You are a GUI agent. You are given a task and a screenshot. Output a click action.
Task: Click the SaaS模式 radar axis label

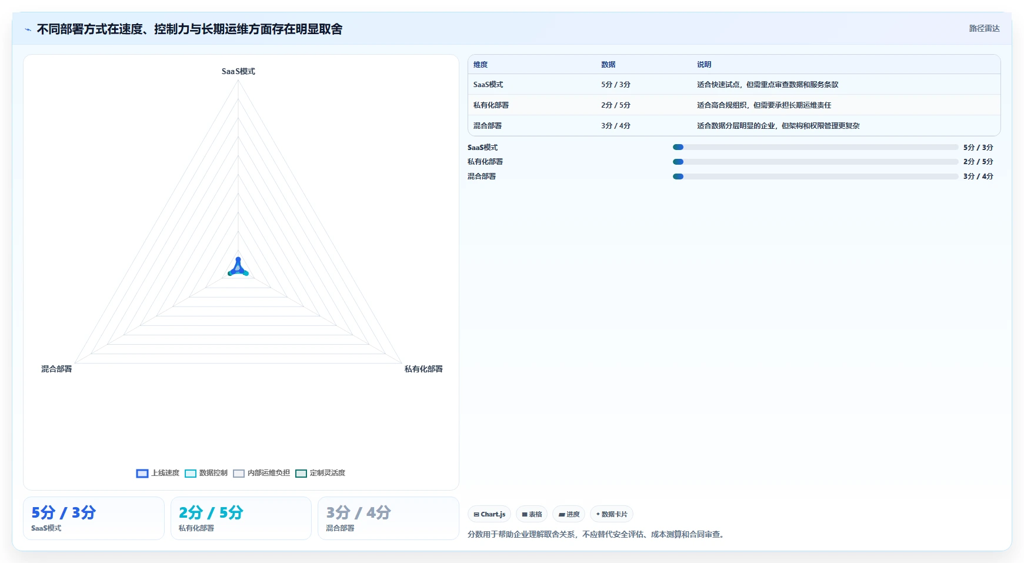pos(238,71)
